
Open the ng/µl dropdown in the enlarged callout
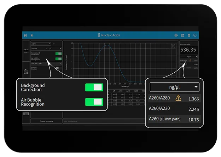click(x=174, y=87)
